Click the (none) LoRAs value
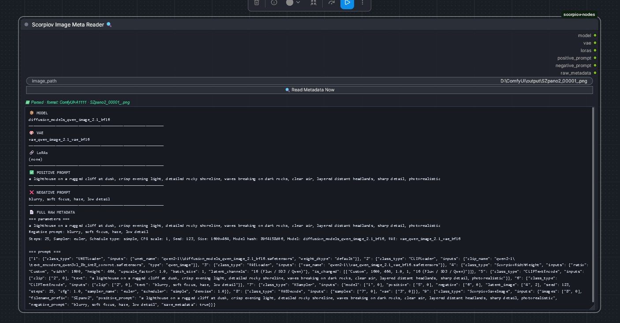The image size is (620, 323). pos(35,159)
